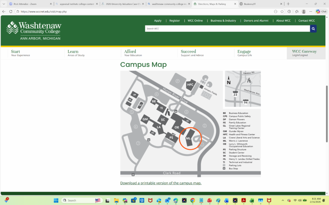Open the Copilot Chat button in Edge
Image resolution: width=329 pixels, height=205 pixels.
[321, 11]
